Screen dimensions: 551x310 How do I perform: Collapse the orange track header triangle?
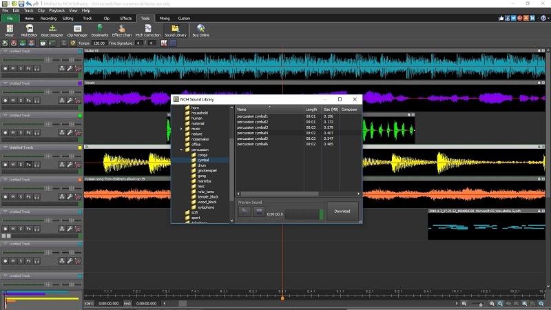pos(6,180)
